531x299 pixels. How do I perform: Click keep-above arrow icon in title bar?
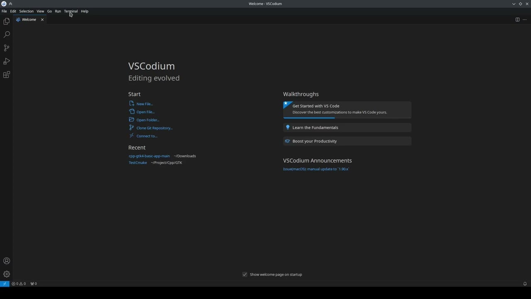point(10,4)
